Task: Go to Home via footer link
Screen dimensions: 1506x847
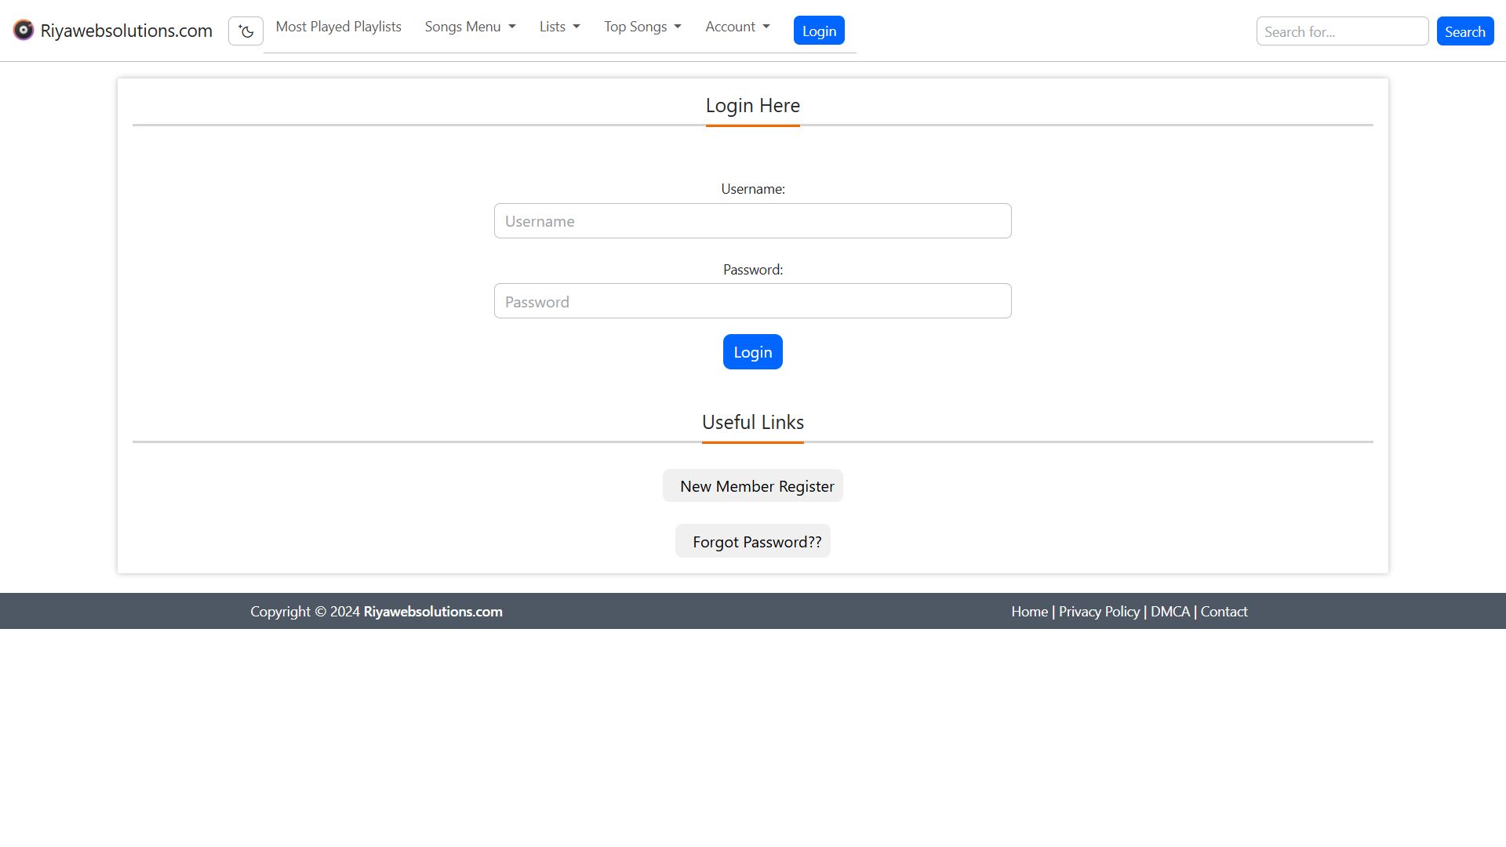Action: tap(1029, 612)
